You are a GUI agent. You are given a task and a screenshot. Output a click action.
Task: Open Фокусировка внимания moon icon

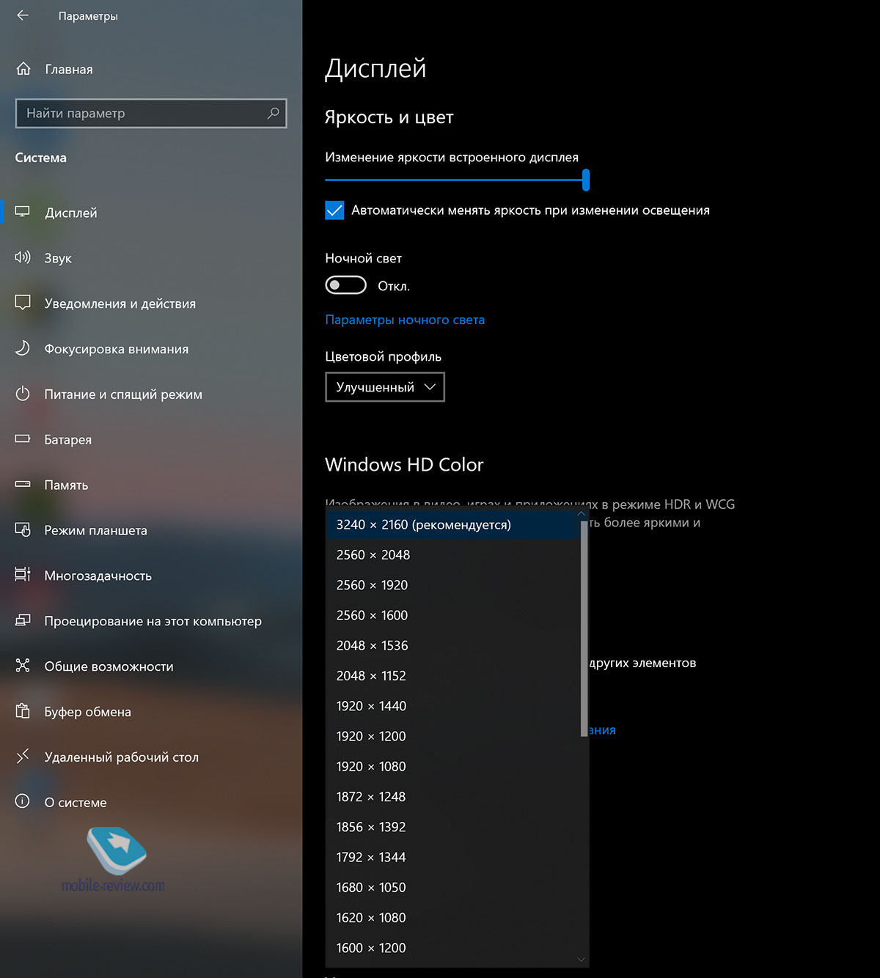(x=23, y=348)
